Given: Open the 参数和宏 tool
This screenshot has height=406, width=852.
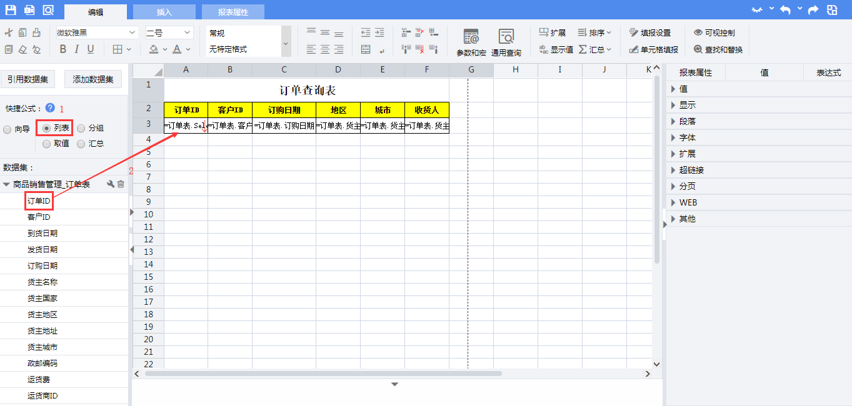Looking at the screenshot, I should pyautogui.click(x=471, y=42).
